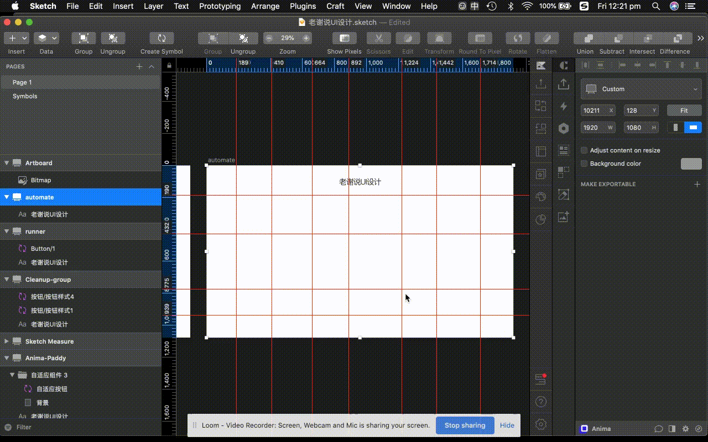Click the Data layers icon in the toolbar
Viewport: 708px width, 442px height.
pos(42,38)
